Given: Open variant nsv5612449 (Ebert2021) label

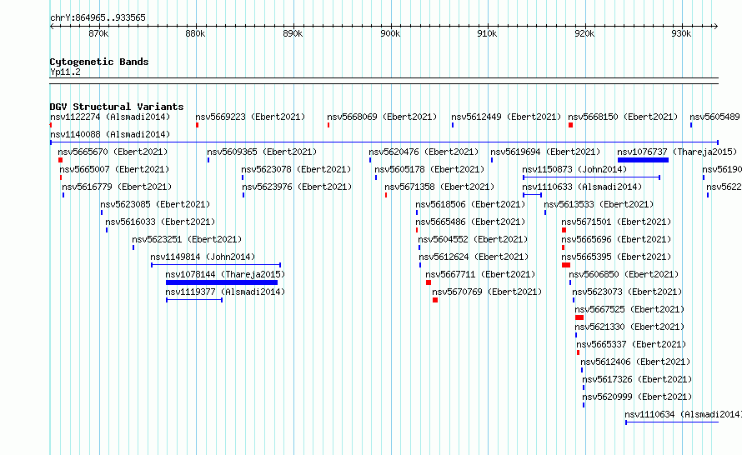Looking at the screenshot, I should [x=506, y=117].
